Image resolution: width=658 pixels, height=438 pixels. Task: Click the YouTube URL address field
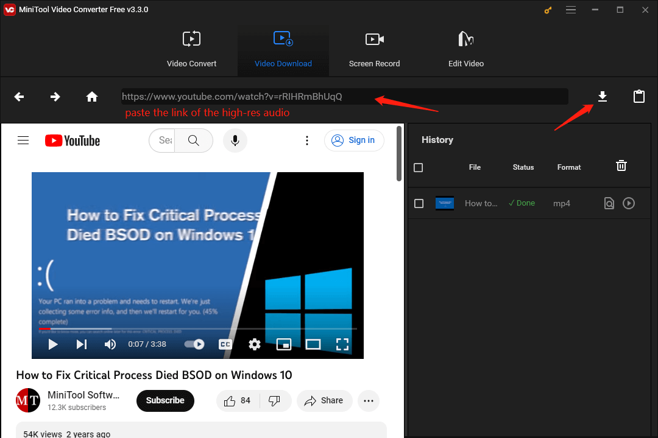pyautogui.click(x=344, y=97)
